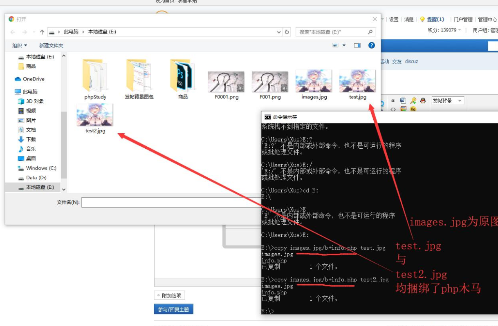Open discuz forum nav item

(412, 62)
